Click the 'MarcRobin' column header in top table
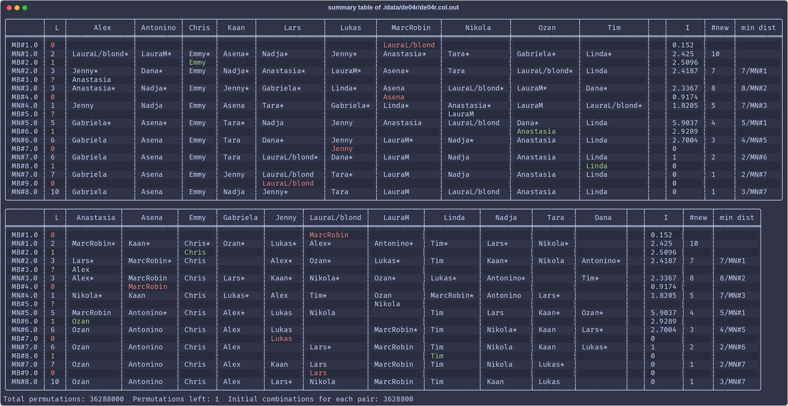 coord(411,28)
